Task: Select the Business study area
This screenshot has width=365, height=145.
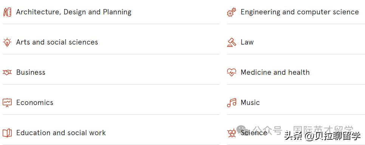Action: point(31,72)
